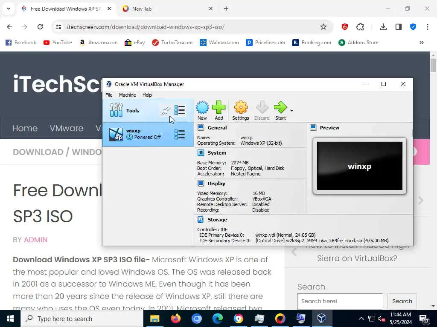Click the VirtualBox details pane scrollbar
The image size is (437, 327).
coord(412,133)
